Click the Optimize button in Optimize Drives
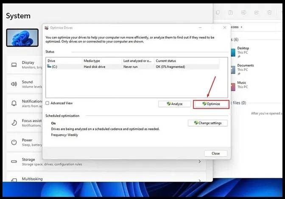The image size is (285, 199). [x=211, y=104]
